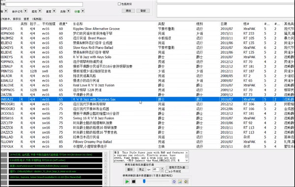Increase tempo with the up stepper arrow
The height and width of the screenshot is (187, 295).
coord(162,168)
